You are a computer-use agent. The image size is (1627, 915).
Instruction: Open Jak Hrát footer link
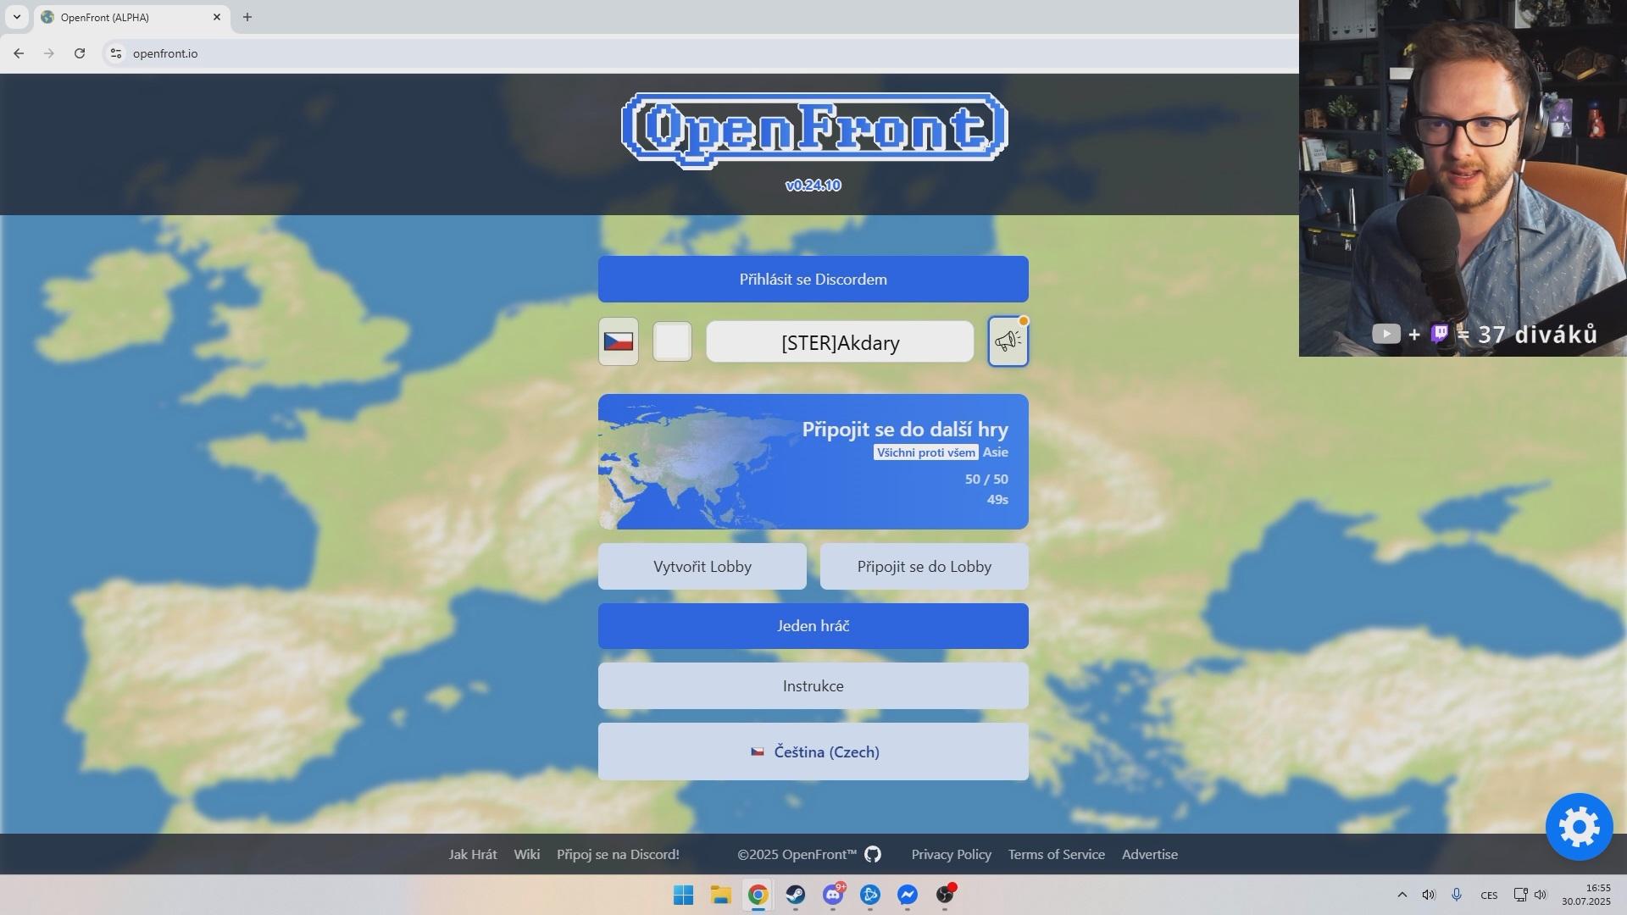pyautogui.click(x=473, y=854)
